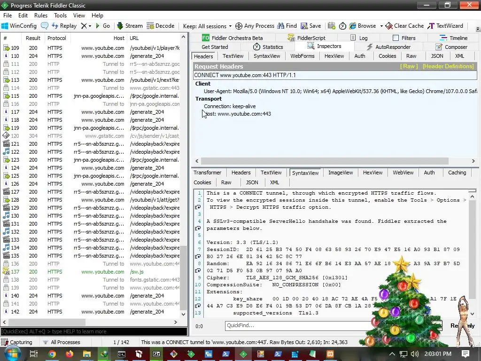The image size is (481, 361).
Task: Open the File menu
Action: [x=8, y=16]
